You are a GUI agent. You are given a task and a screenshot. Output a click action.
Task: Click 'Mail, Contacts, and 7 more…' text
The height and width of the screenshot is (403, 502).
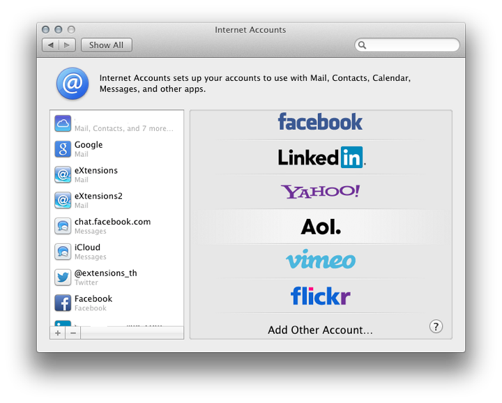pos(123,128)
